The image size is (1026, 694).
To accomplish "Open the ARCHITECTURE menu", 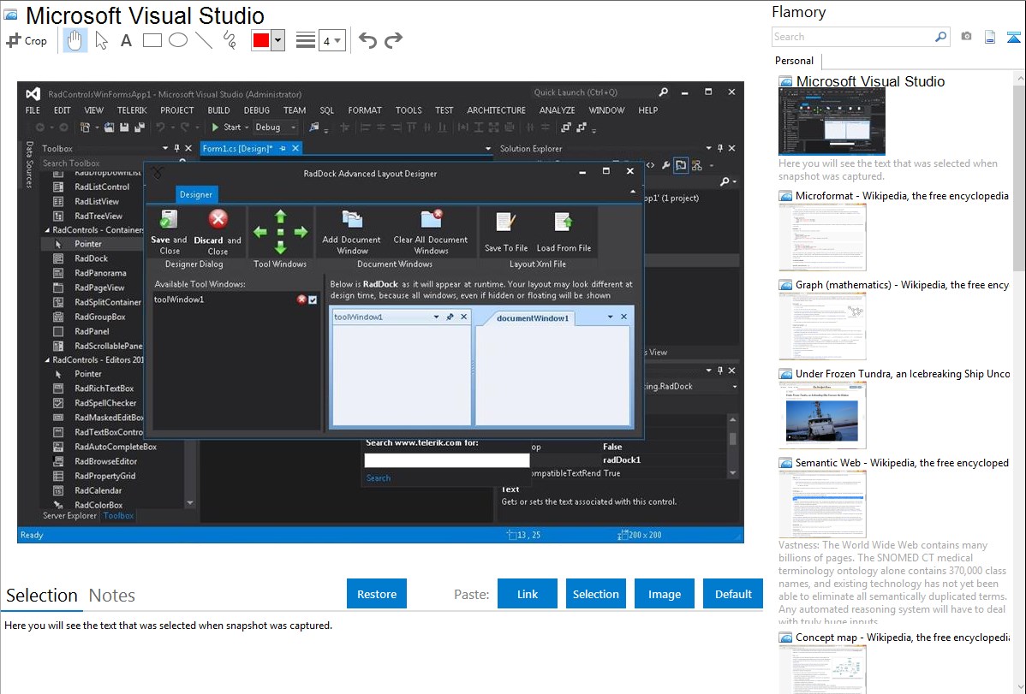I will (x=496, y=110).
